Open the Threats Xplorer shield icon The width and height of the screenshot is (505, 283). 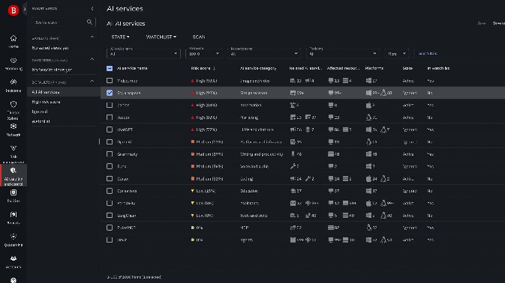click(14, 104)
